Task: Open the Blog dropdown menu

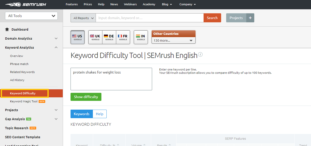Action: tap(167, 4)
